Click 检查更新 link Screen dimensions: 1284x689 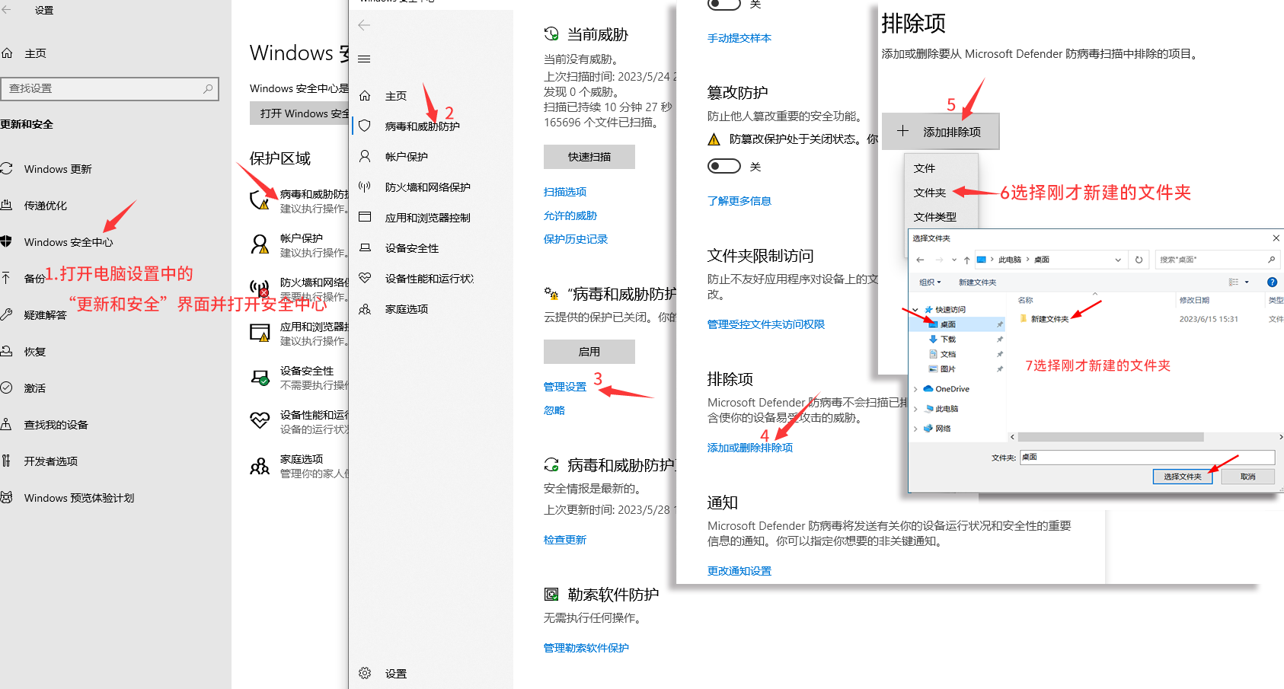(x=565, y=540)
